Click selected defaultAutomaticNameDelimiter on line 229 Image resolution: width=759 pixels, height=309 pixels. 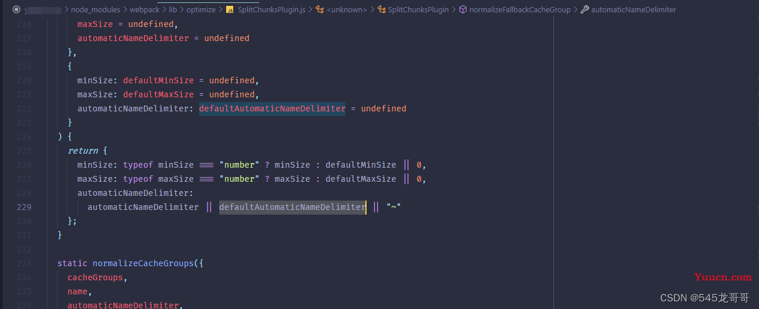coord(293,207)
